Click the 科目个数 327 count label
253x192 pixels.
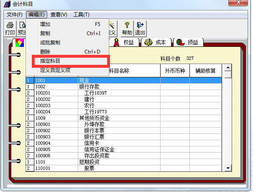pos(177,59)
